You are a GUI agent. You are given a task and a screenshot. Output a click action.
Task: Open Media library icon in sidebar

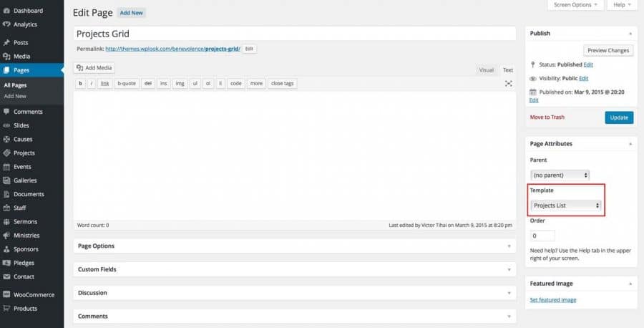[x=6, y=57]
